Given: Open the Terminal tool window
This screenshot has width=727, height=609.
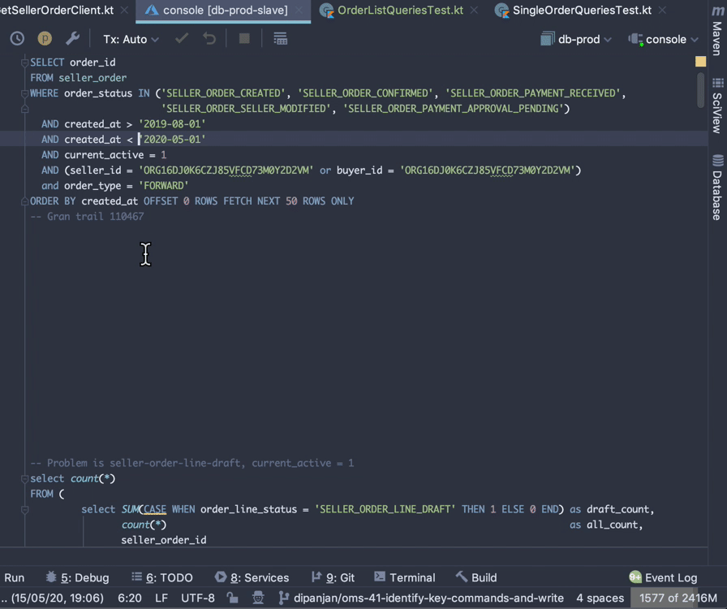Looking at the screenshot, I should pyautogui.click(x=404, y=577).
